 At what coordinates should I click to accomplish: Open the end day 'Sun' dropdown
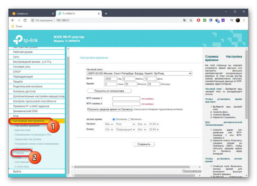tap(142, 129)
